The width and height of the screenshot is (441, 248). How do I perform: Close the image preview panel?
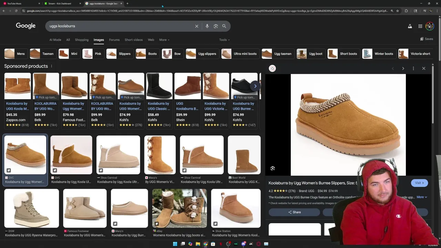[x=424, y=68]
